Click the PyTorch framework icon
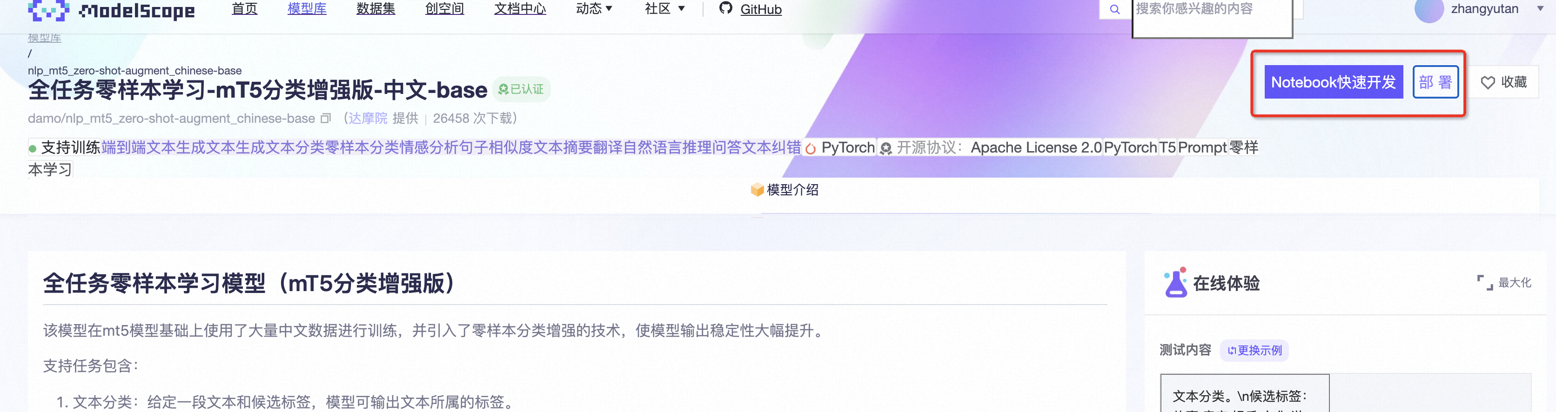The width and height of the screenshot is (1556, 412). pyautogui.click(x=811, y=148)
